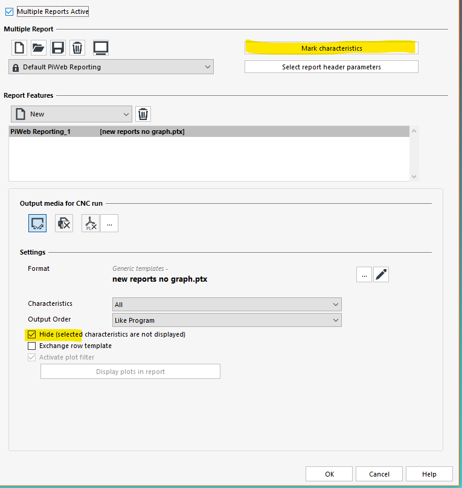Image resolution: width=462 pixels, height=488 pixels.
Task: Click Select report header parameters button
Action: [x=331, y=67]
